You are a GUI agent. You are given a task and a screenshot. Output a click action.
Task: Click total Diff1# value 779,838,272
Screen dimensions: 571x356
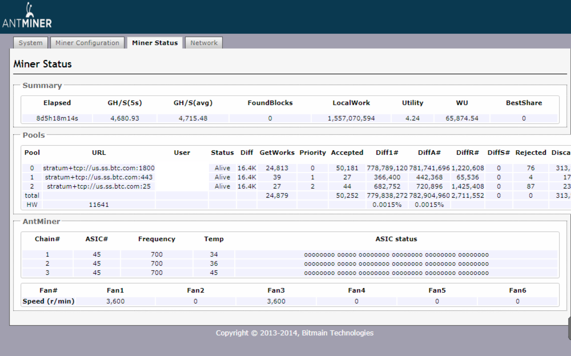387,195
